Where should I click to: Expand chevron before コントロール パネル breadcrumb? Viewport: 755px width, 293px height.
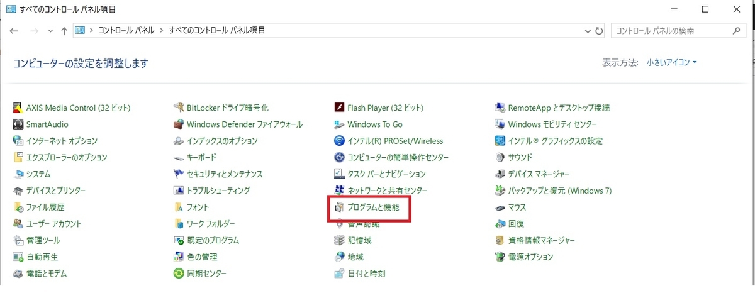91,30
